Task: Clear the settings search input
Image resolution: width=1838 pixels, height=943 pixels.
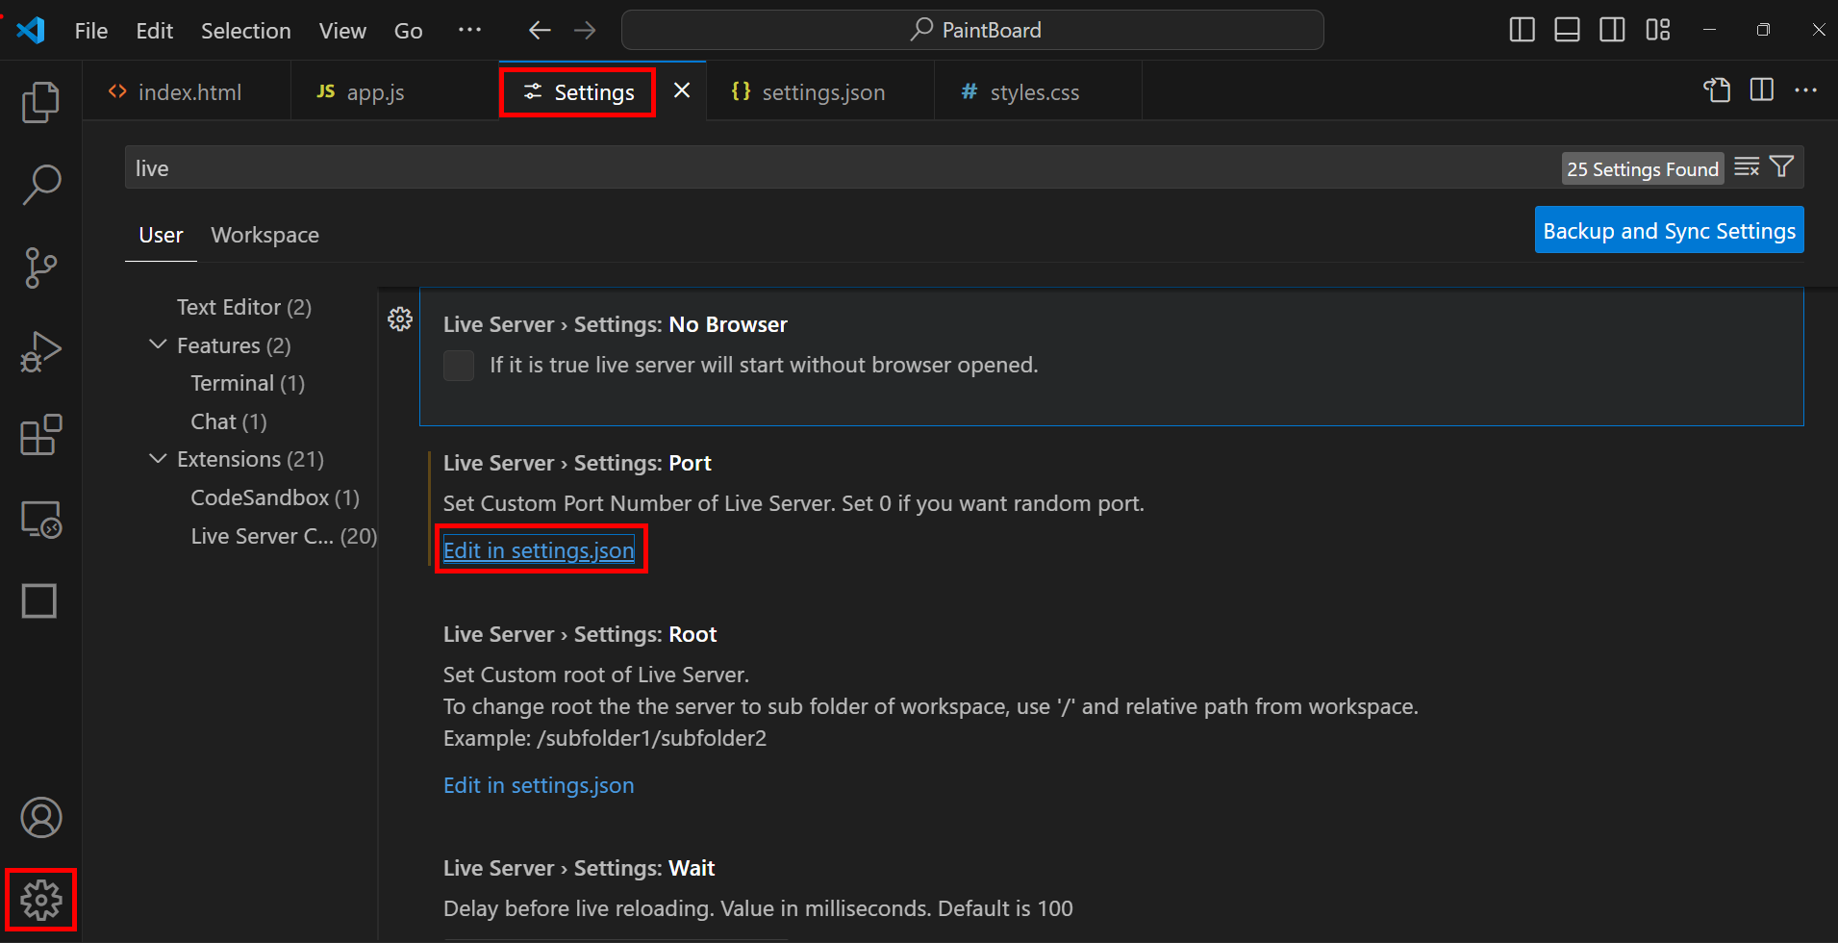Action: [x=1747, y=167]
